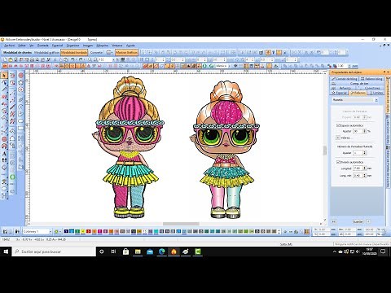
Task: Open the Editor de Paleta de Colores side tab
Action: [x=389, y=167]
